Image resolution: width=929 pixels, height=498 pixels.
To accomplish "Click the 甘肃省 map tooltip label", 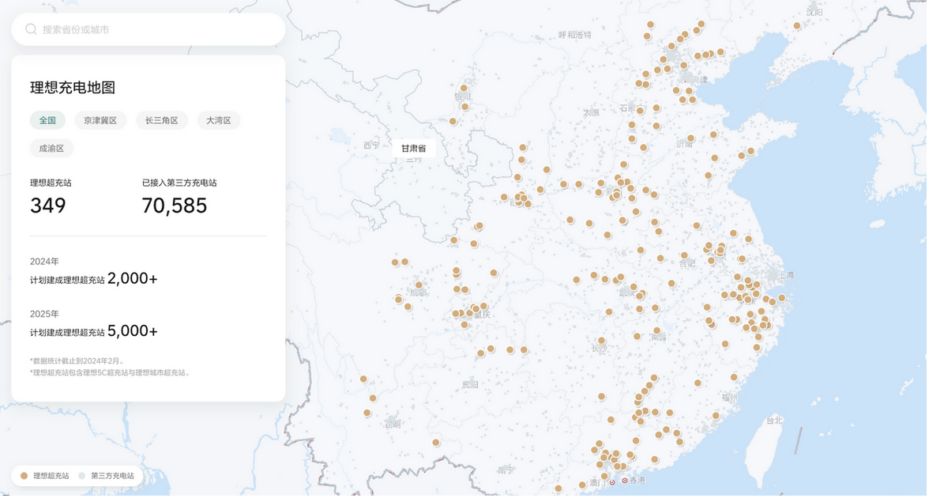I will (414, 149).
